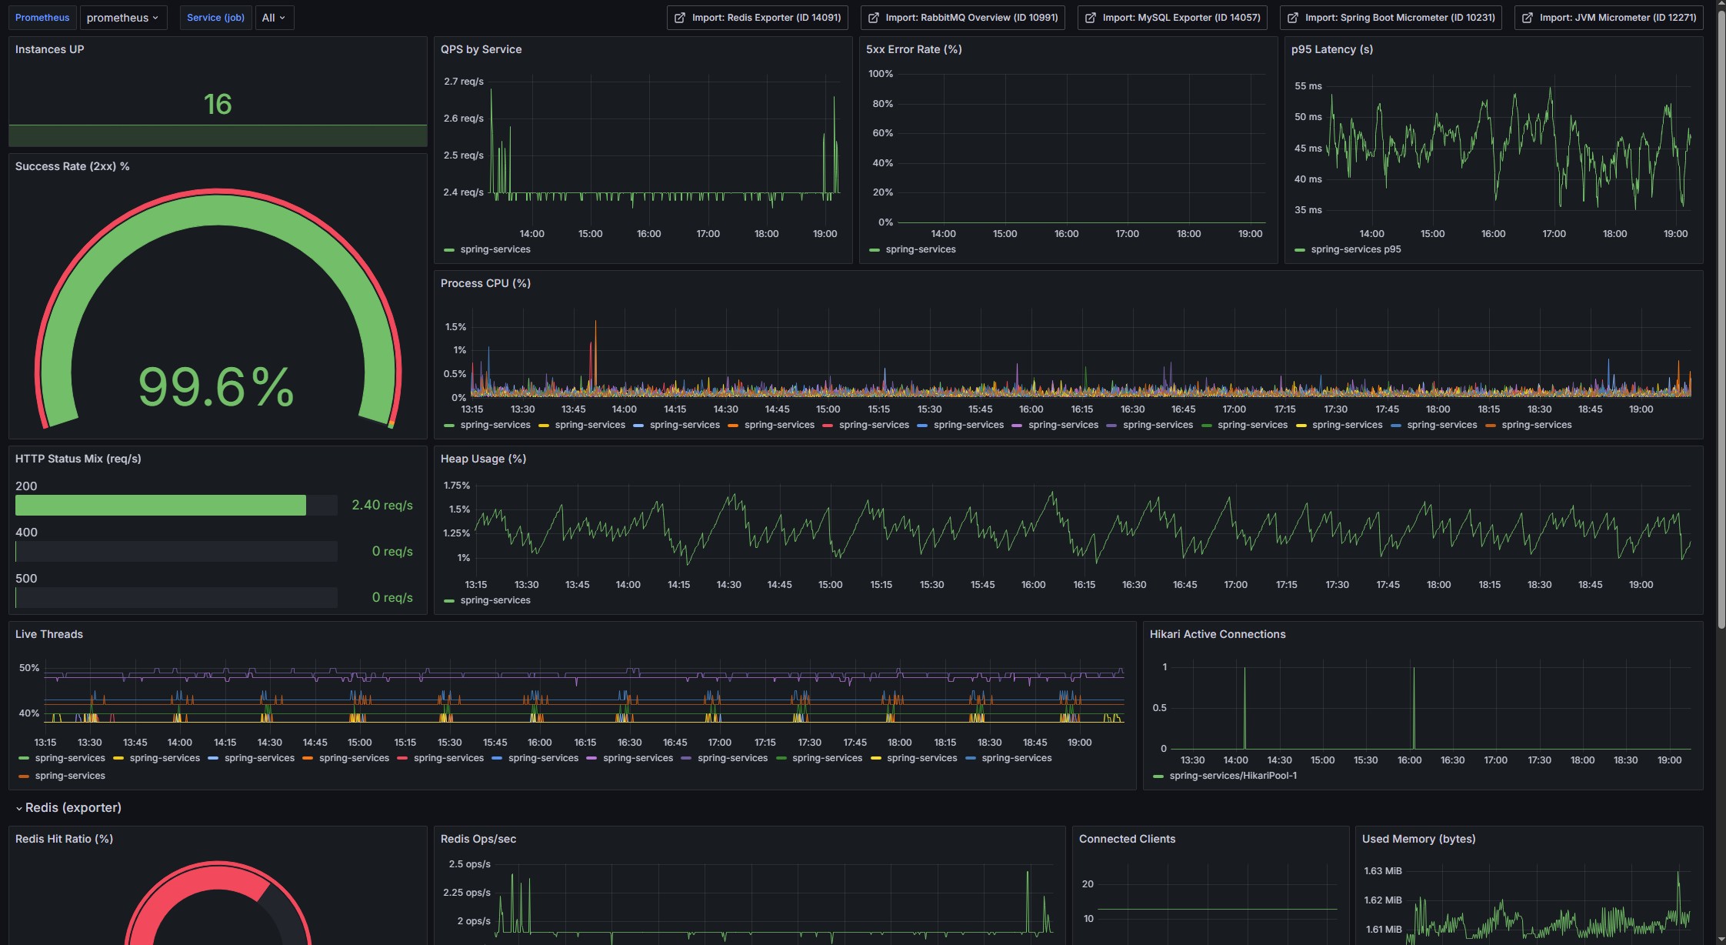Open the Process CPU panel title menu
This screenshot has width=1726, height=945.
(x=485, y=283)
